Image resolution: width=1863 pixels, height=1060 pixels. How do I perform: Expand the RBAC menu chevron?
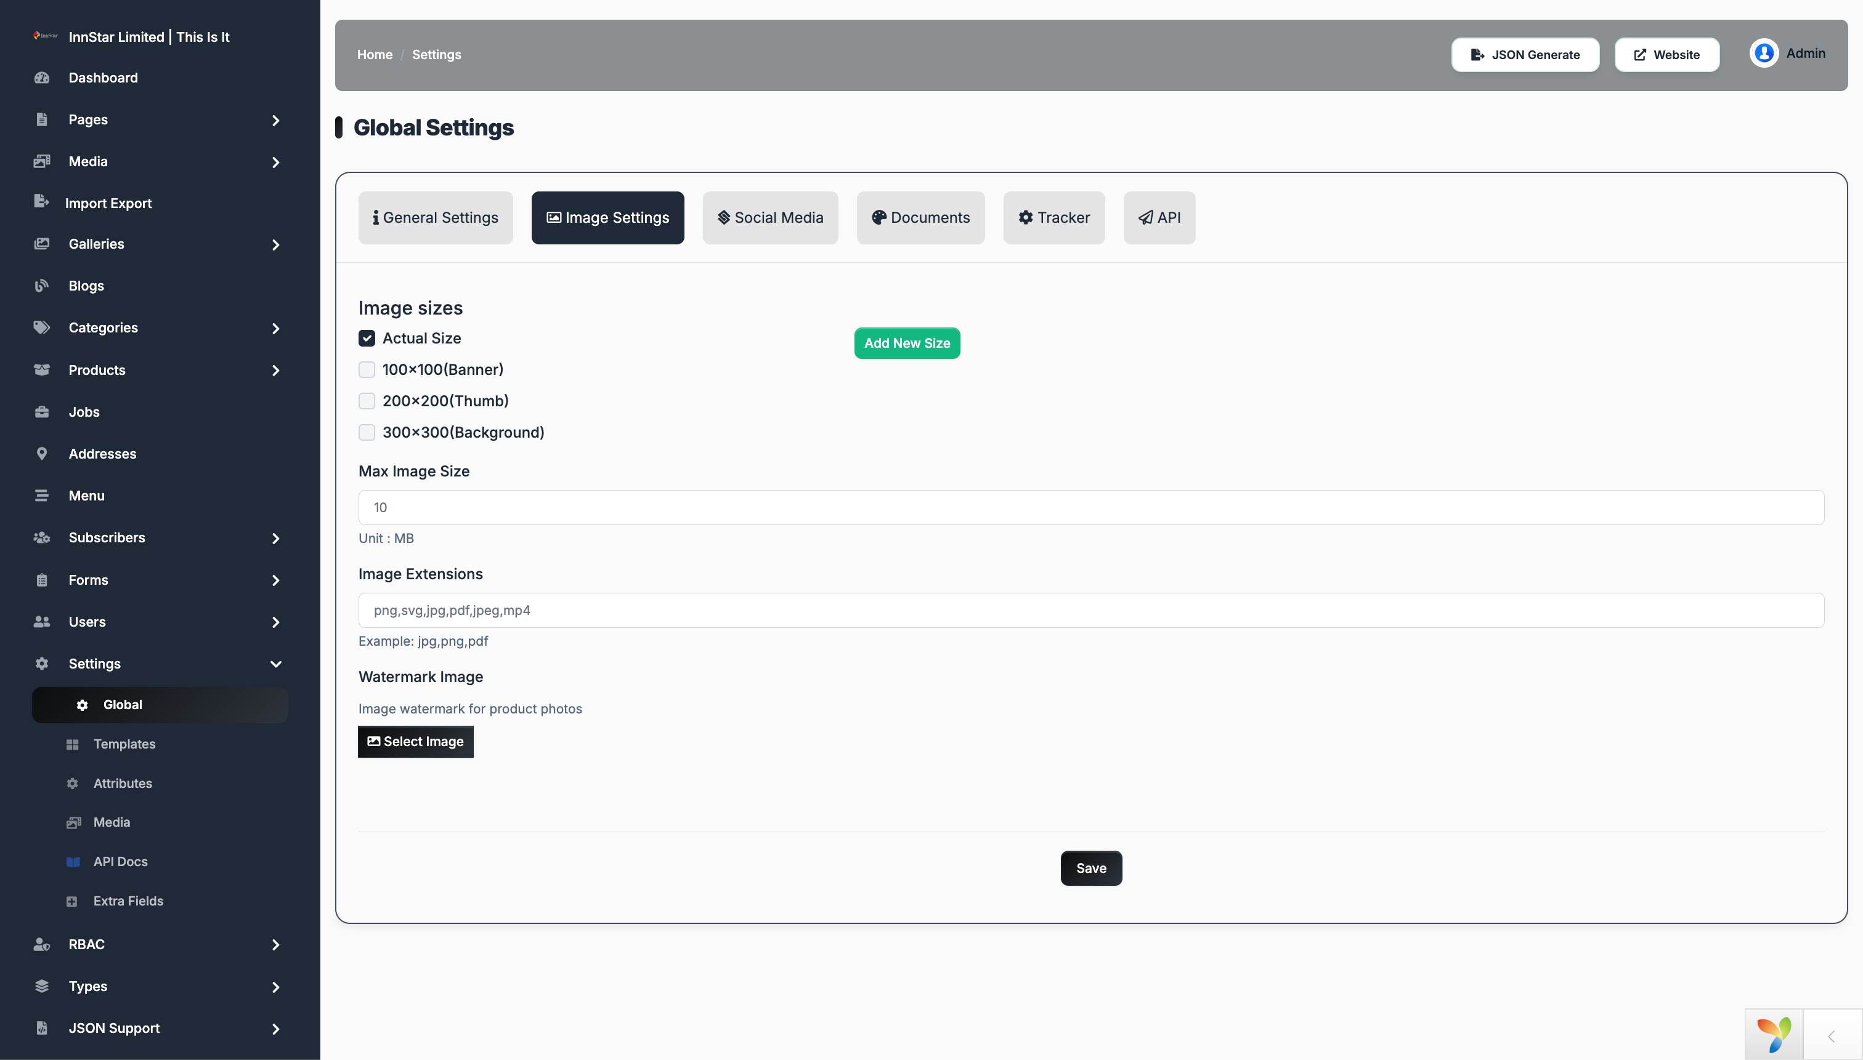[x=275, y=945]
